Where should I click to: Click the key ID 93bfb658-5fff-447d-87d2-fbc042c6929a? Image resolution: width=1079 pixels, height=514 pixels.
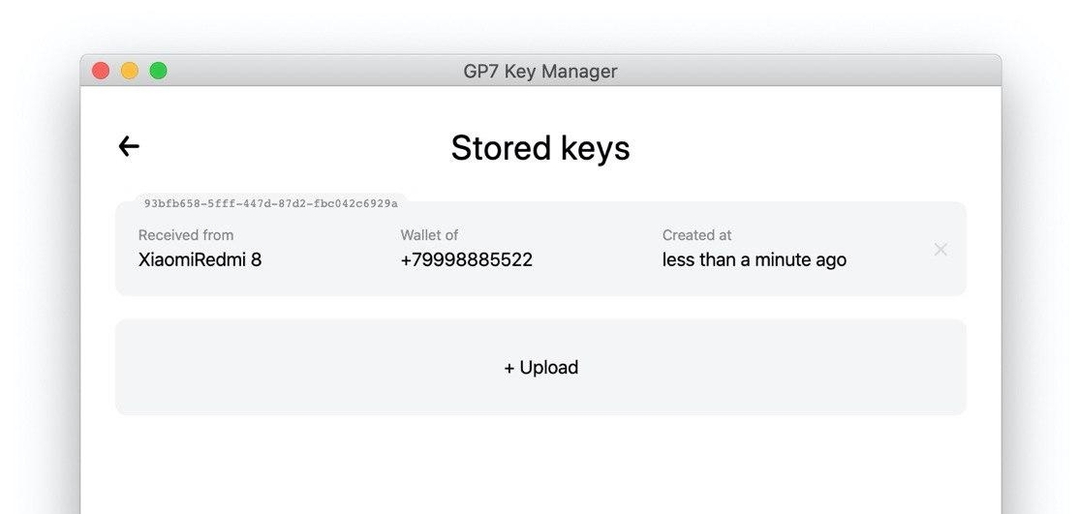click(270, 204)
